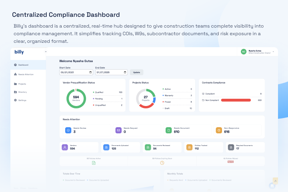This screenshot has height=192, width=288.
Task: Click the scroll-to-top arrow button
Action: pos(275,181)
